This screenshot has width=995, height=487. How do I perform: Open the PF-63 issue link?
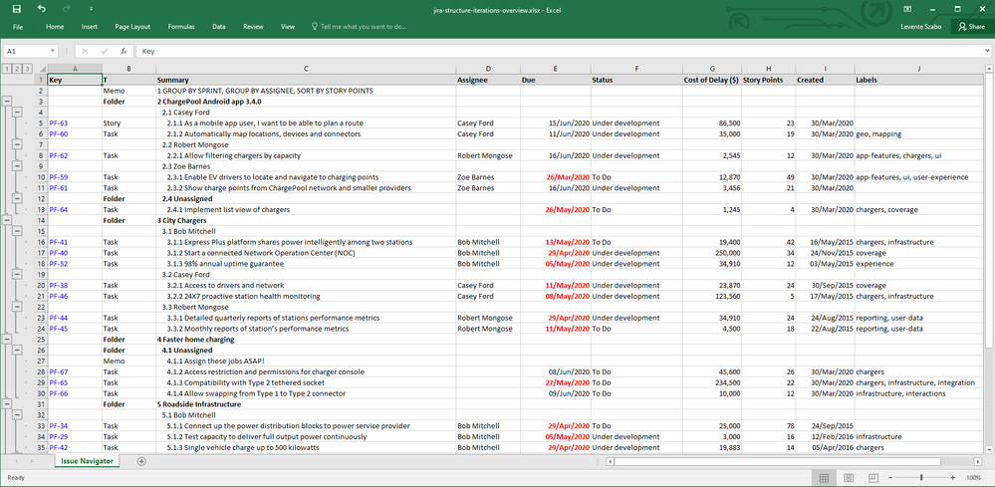click(x=59, y=123)
